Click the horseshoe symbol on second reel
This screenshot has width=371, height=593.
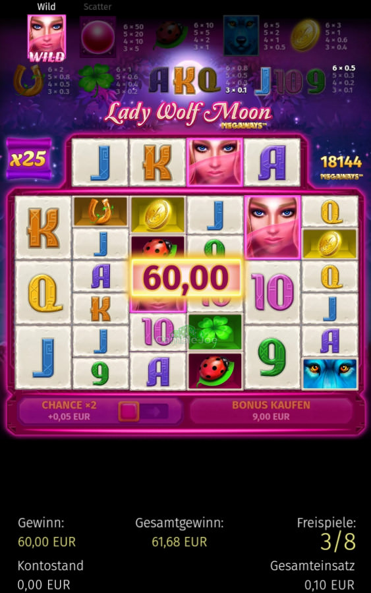tap(100, 212)
